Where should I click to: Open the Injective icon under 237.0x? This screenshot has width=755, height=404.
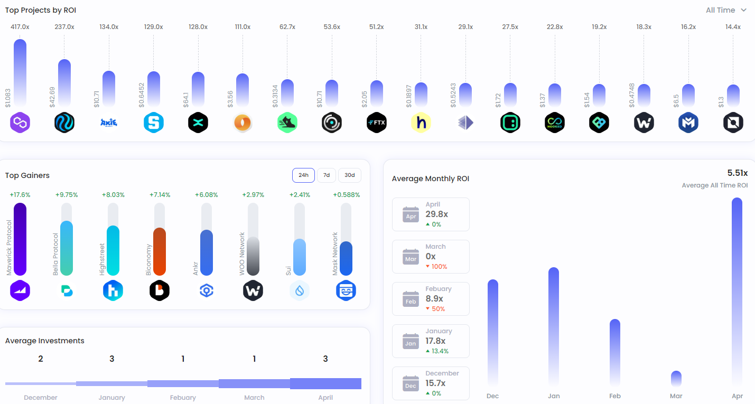64,123
